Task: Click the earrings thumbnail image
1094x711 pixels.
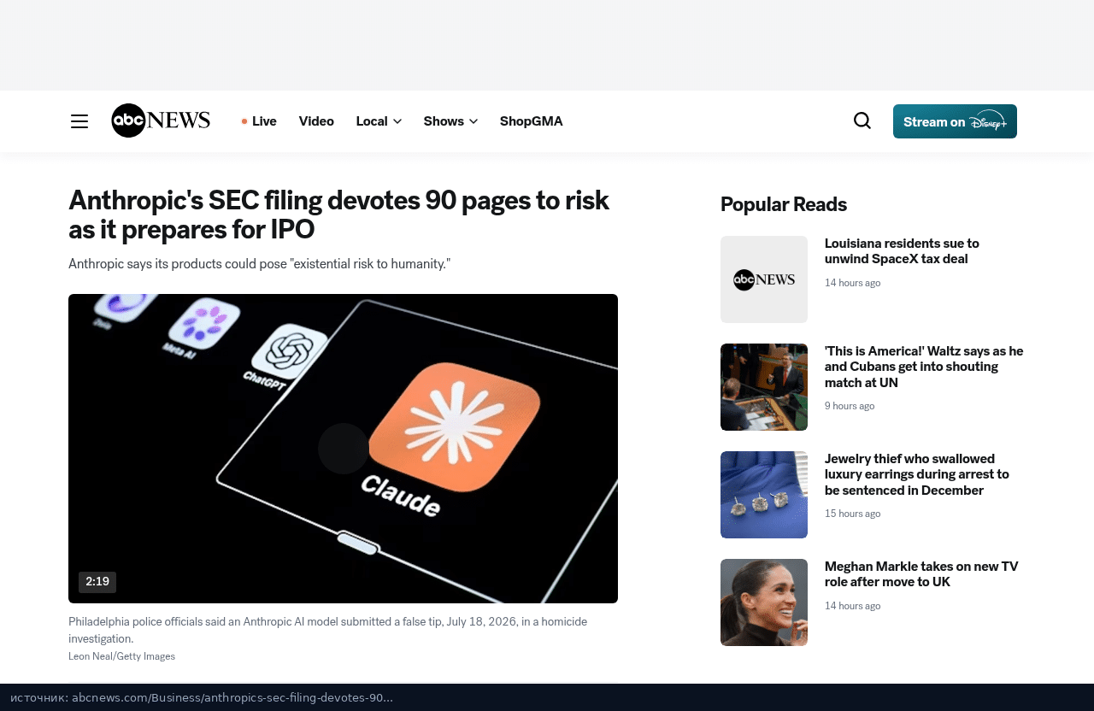Action: (x=764, y=495)
